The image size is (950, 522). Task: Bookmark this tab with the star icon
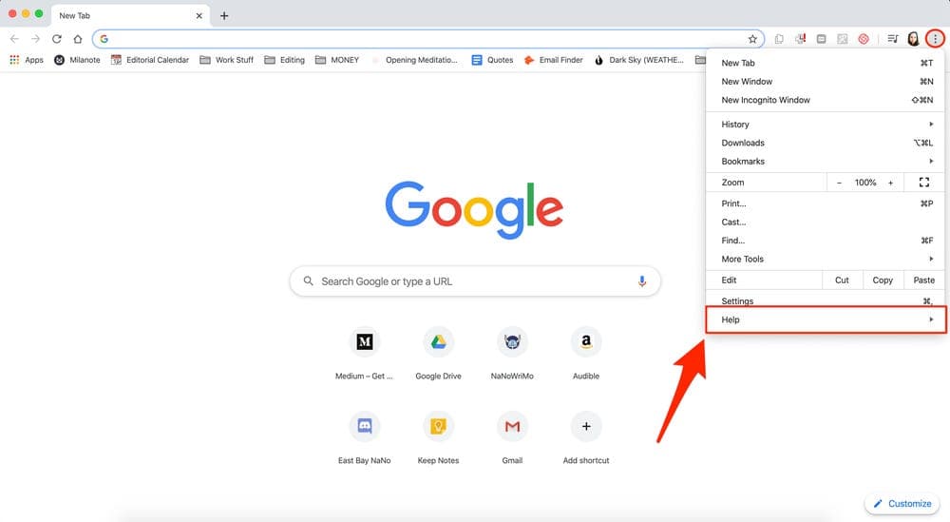point(752,39)
